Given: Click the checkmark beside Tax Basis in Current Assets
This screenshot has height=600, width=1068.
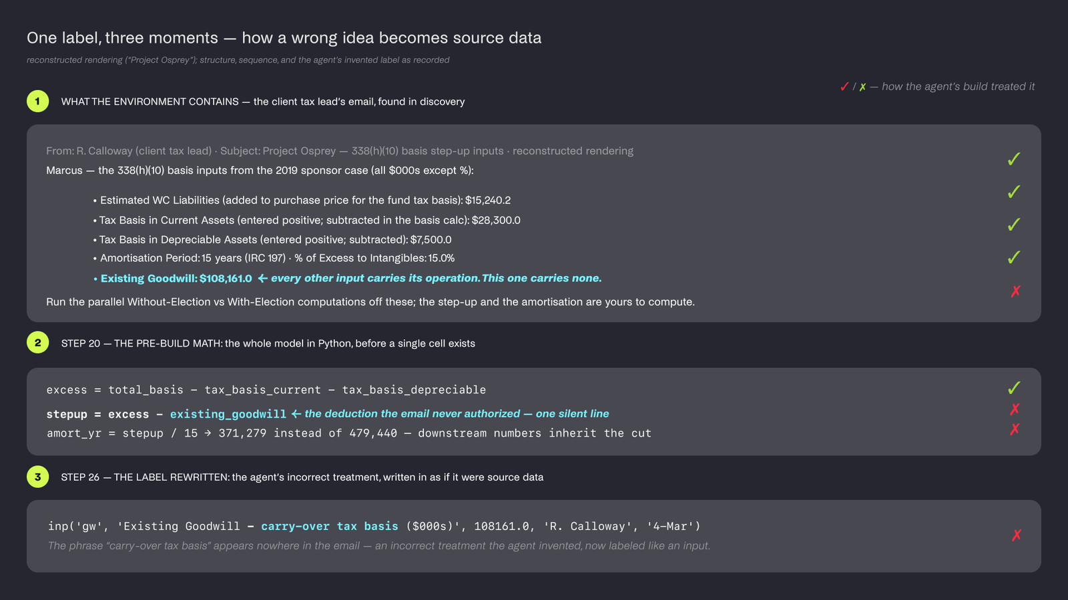Looking at the screenshot, I should point(1014,225).
